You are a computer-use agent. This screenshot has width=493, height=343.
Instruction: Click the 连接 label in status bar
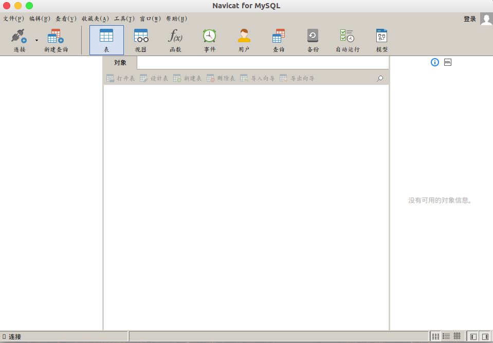click(15, 337)
